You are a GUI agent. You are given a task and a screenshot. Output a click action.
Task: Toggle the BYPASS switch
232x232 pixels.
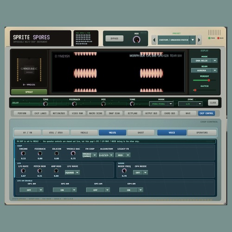115,39
